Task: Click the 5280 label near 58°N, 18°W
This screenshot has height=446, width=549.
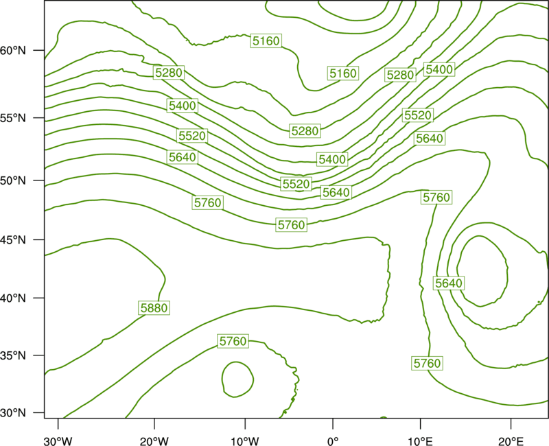Action: [168, 73]
